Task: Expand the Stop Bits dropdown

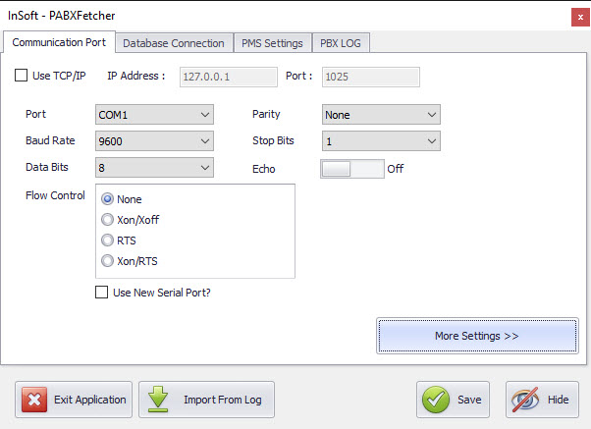Action: 381,141
